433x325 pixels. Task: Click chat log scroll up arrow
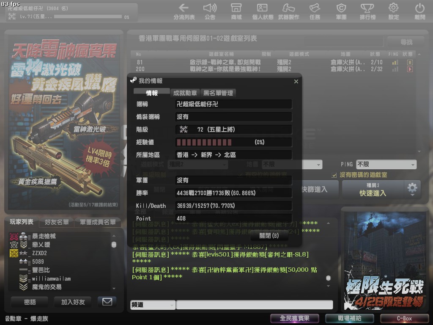[x=328, y=223]
